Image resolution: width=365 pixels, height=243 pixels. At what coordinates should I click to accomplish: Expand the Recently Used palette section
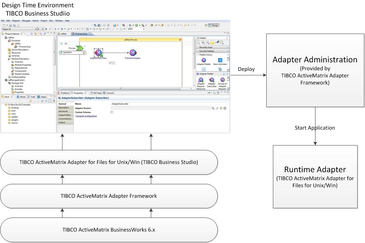(x=213, y=47)
